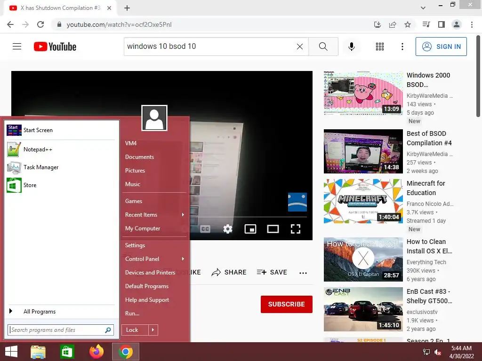Share this page from the address bar
This screenshot has width=482, height=361.
click(393, 24)
